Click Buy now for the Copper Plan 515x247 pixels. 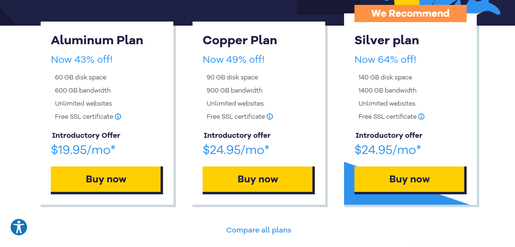(258, 179)
